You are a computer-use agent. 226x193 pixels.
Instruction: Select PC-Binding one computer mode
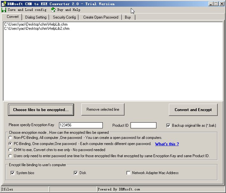click(10, 144)
